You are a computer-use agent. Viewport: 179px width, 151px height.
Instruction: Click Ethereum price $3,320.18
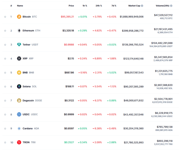pos(68,31)
